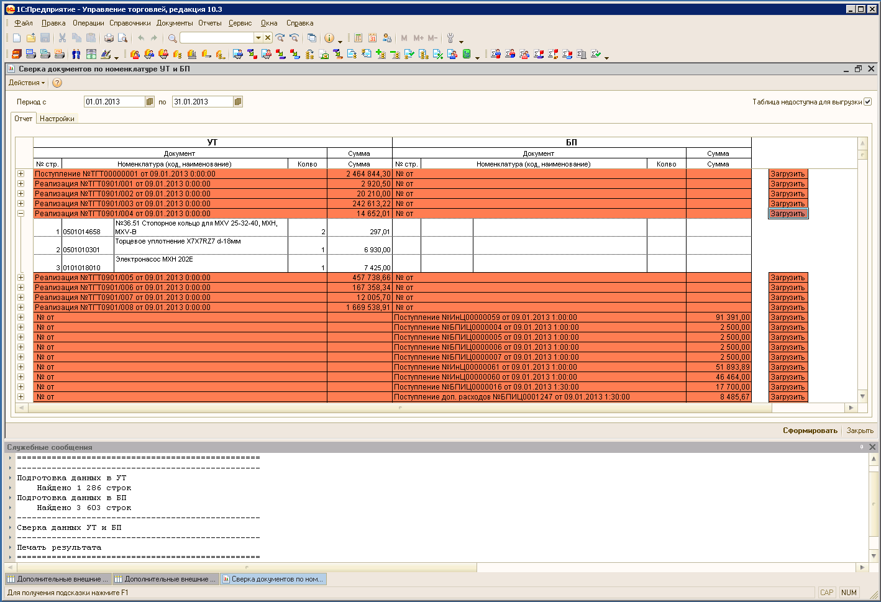Click Загрузить for Реализация №ТГТ0901/004

787,214
